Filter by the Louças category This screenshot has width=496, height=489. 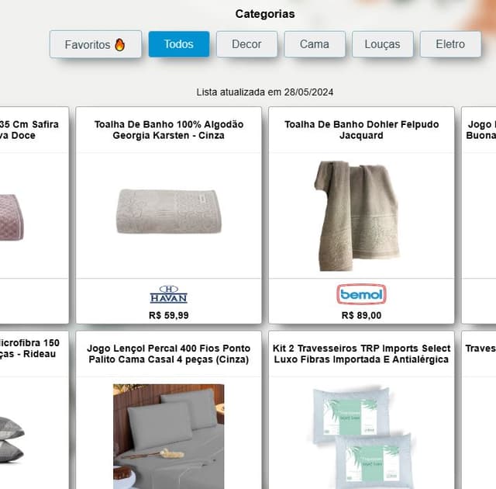382,44
